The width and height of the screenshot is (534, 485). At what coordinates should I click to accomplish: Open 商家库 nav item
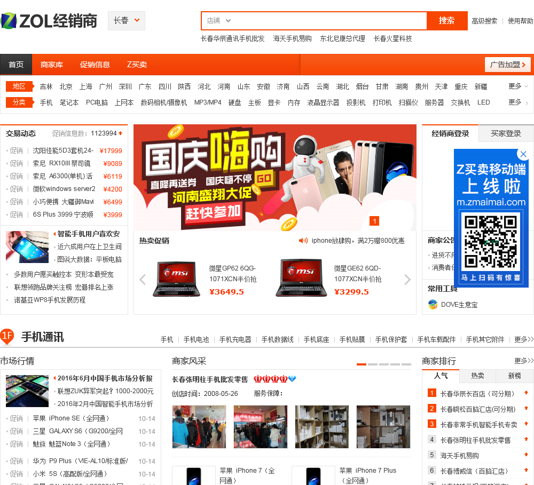point(52,65)
